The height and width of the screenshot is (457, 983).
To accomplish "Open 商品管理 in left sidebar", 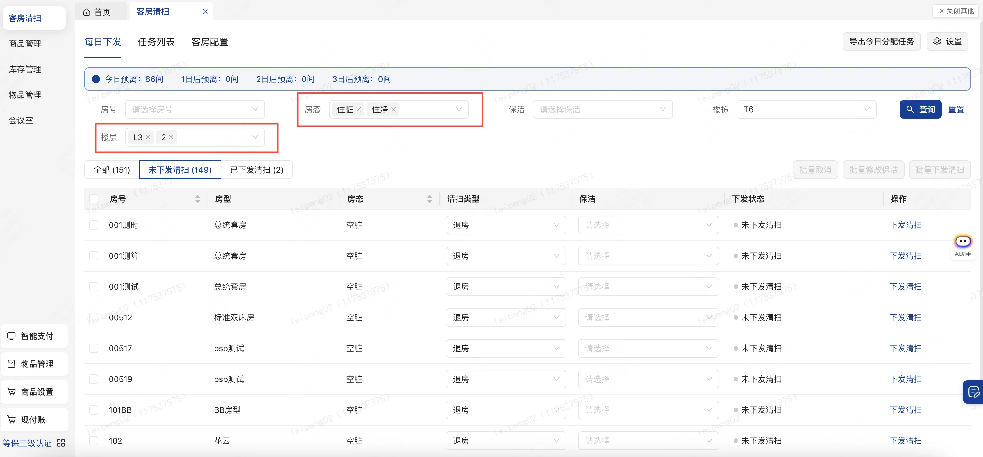I will coord(25,44).
